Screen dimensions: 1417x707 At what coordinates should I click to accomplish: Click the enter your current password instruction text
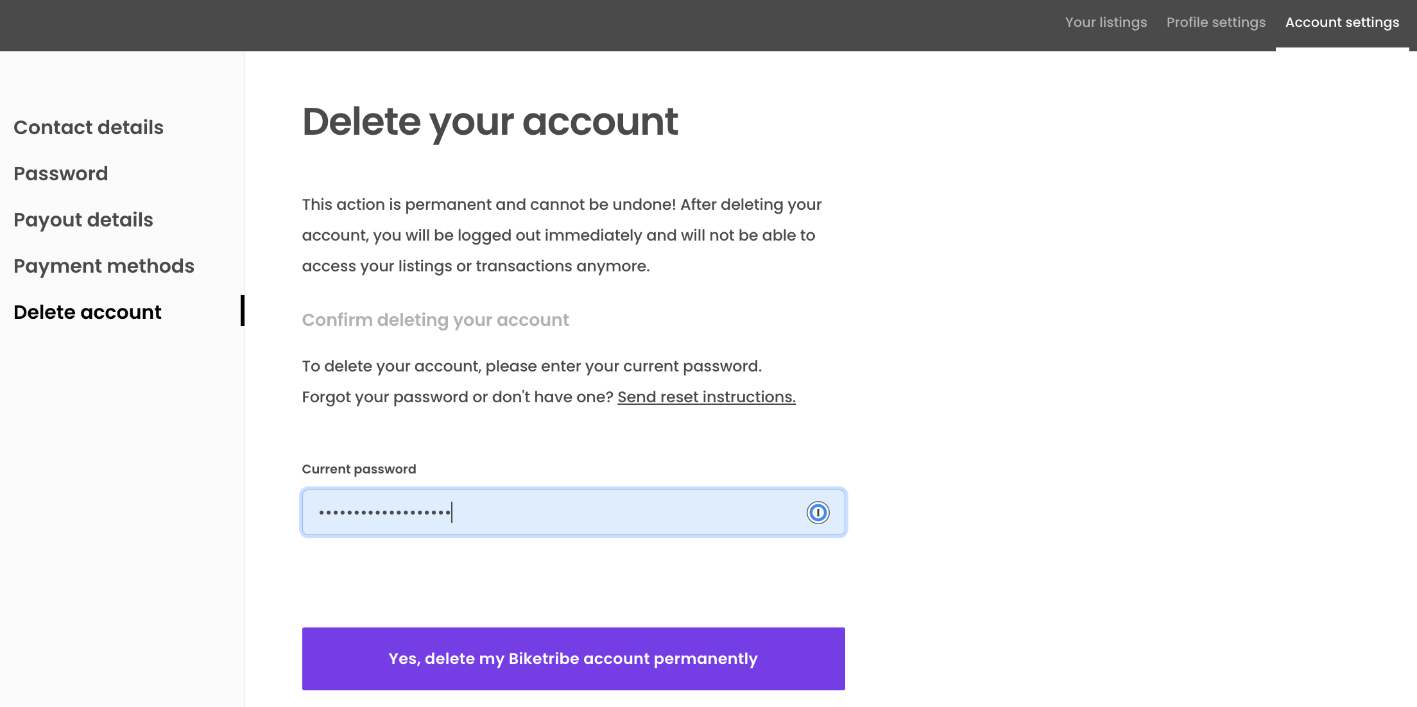531,366
